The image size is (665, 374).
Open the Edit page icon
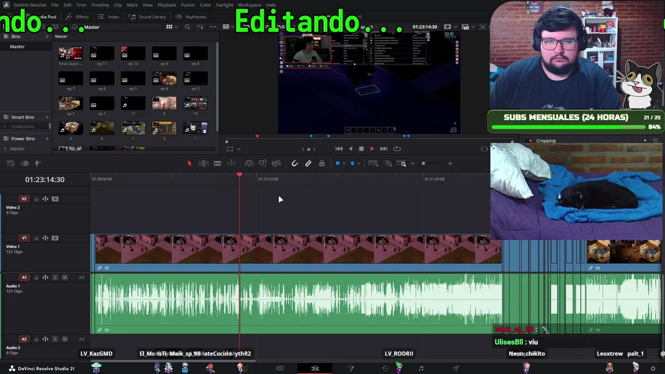point(315,368)
